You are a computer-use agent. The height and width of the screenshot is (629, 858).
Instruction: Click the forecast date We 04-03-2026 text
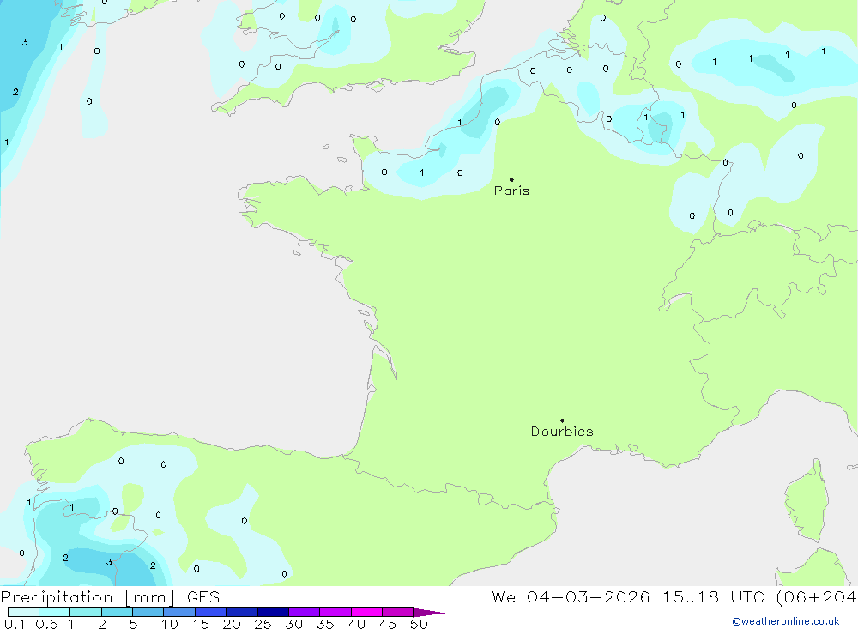[571, 596]
